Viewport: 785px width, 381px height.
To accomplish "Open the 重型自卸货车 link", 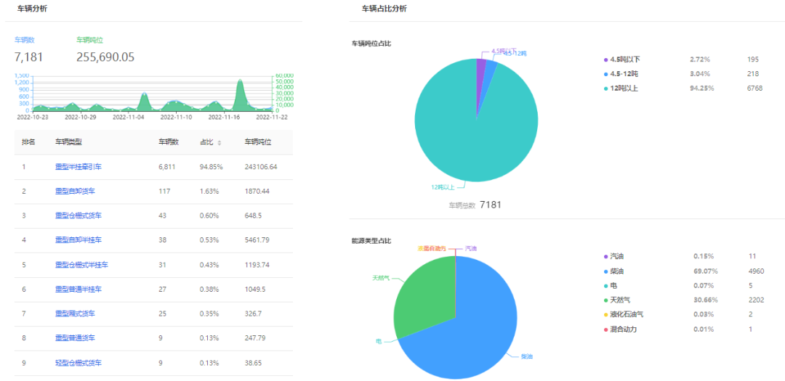I will click(x=76, y=191).
